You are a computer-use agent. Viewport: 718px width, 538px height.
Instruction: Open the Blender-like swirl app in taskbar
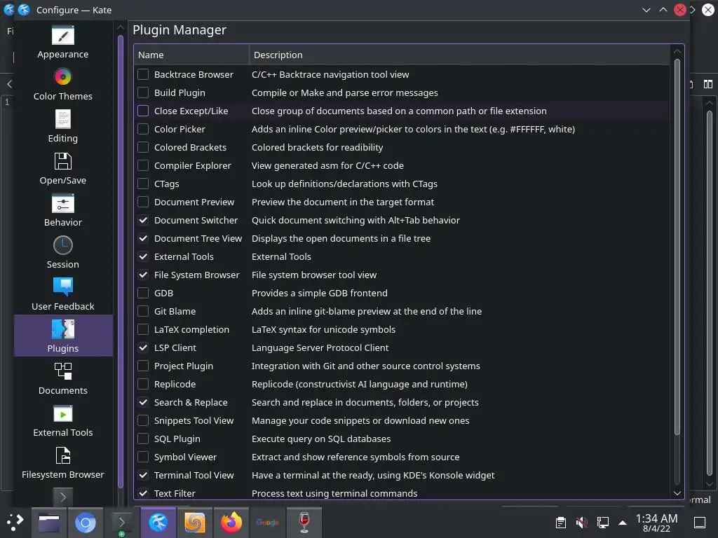tap(195, 523)
